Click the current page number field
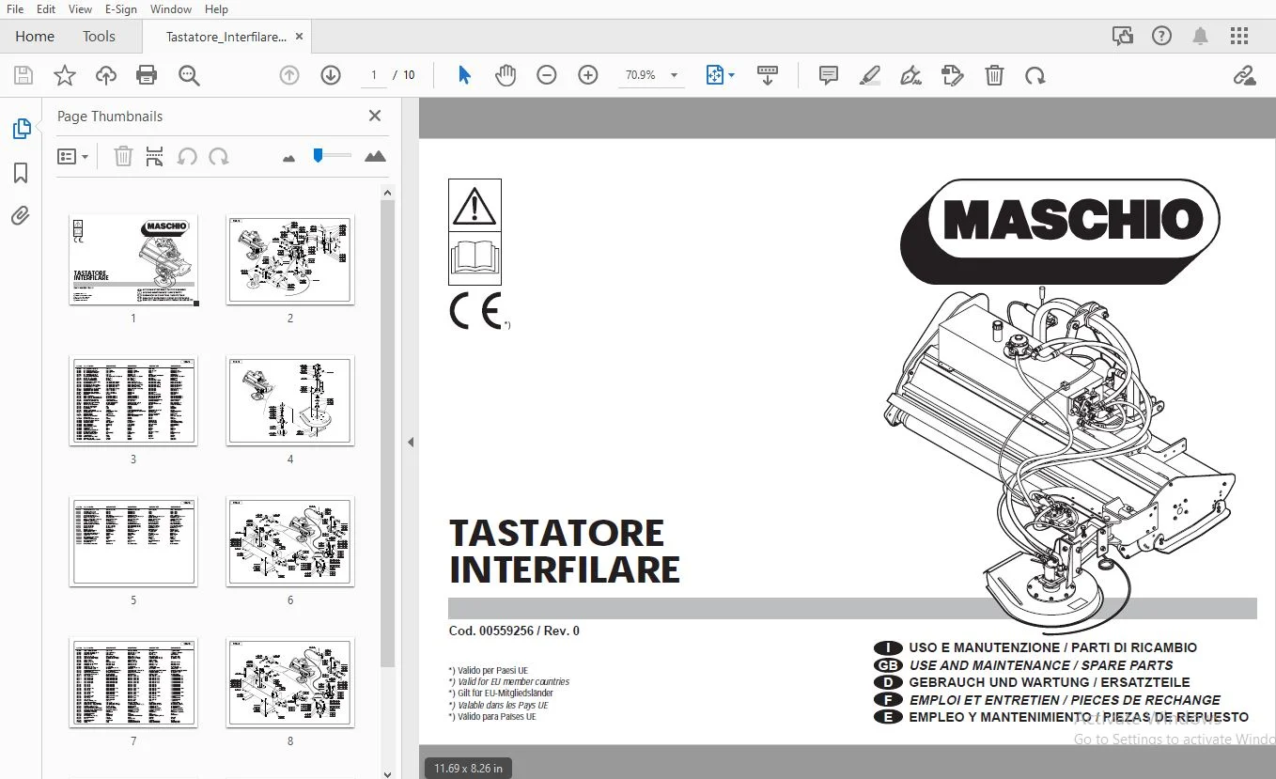 coord(374,75)
